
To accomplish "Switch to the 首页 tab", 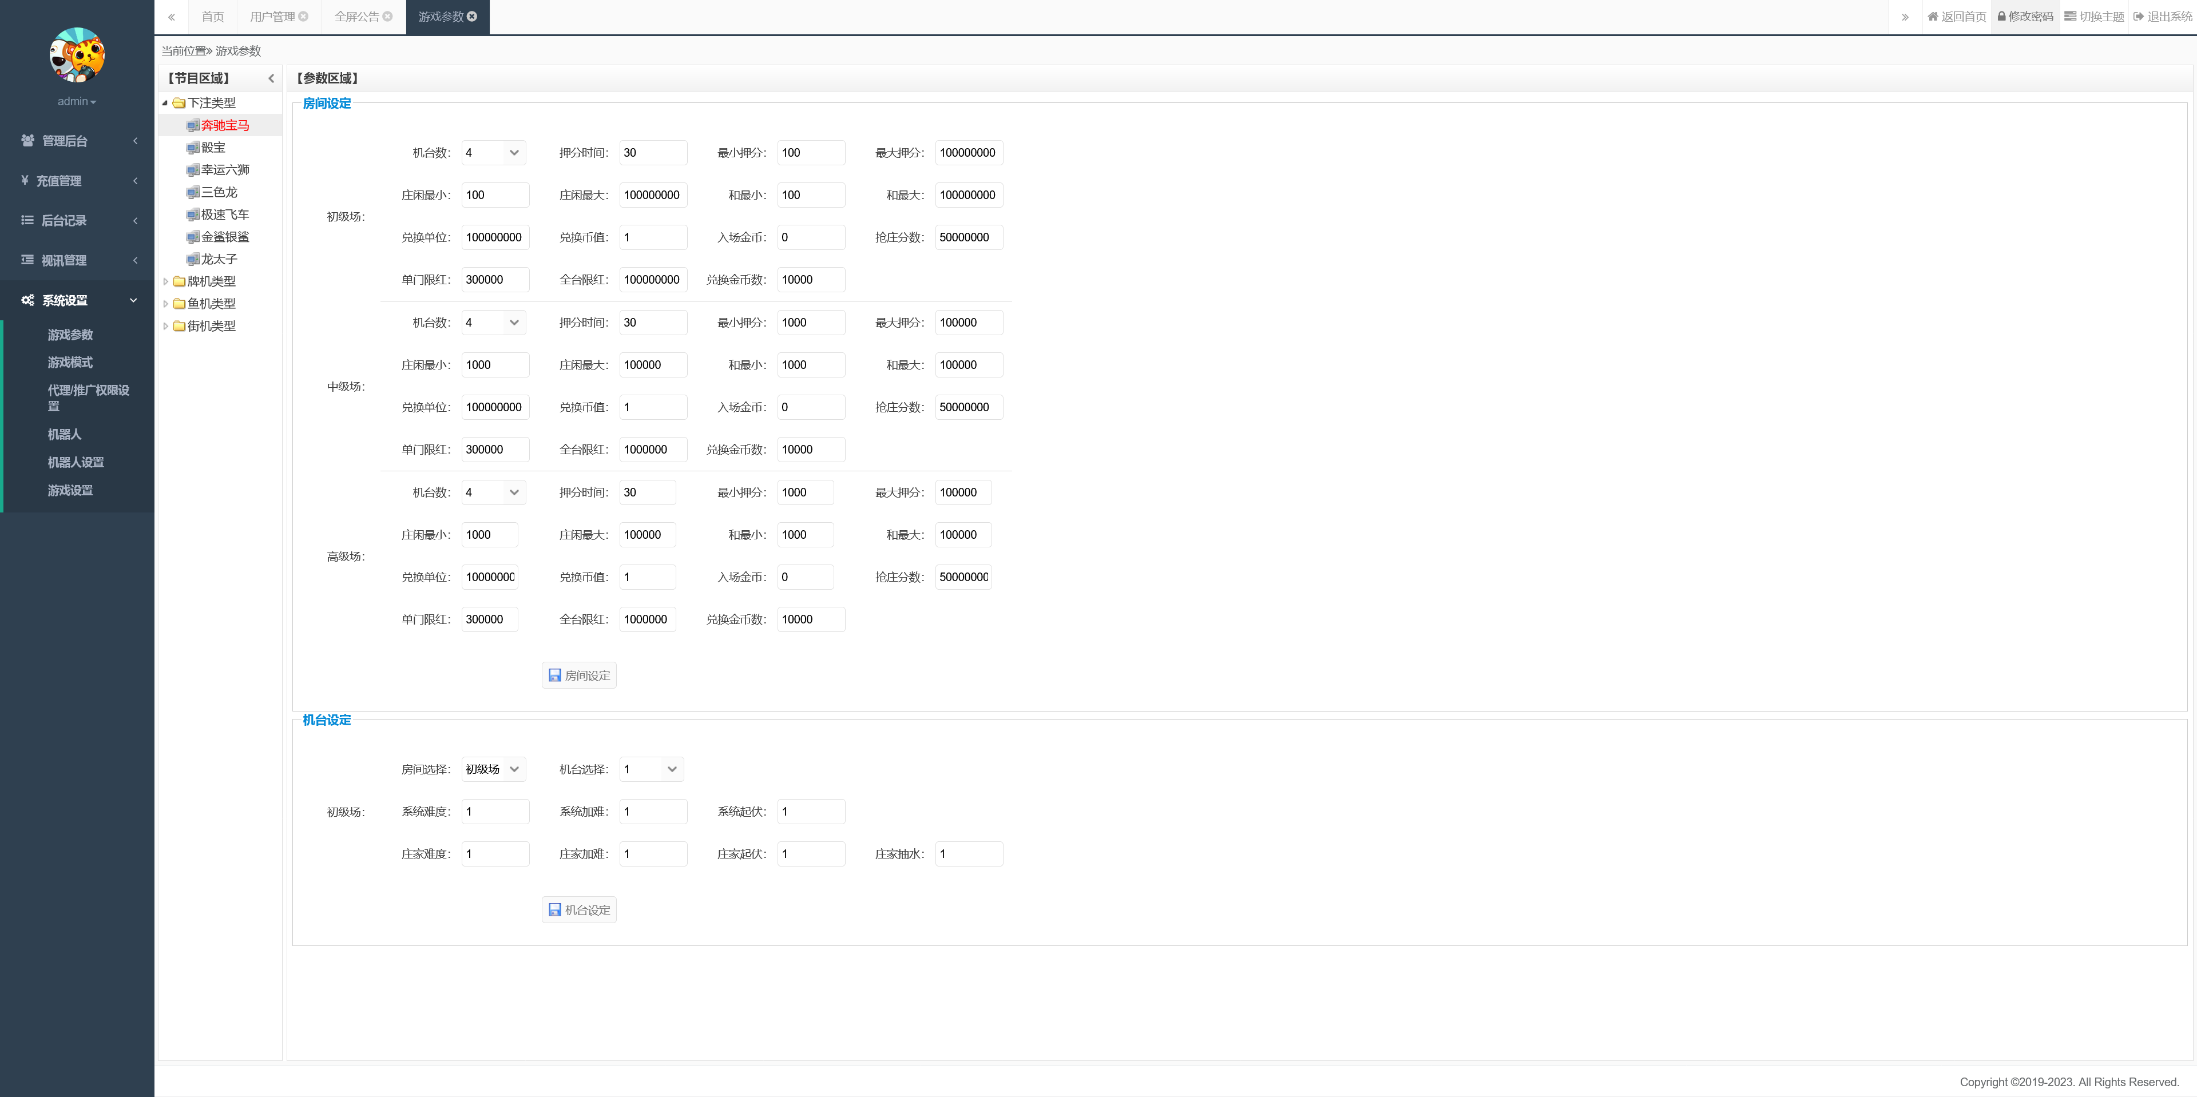I will click(212, 17).
